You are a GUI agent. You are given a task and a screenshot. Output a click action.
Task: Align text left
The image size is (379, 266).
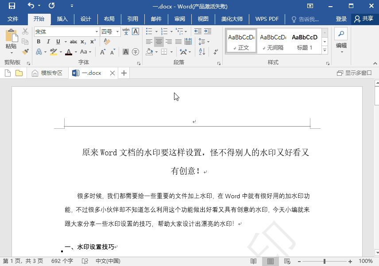[x=149, y=42]
